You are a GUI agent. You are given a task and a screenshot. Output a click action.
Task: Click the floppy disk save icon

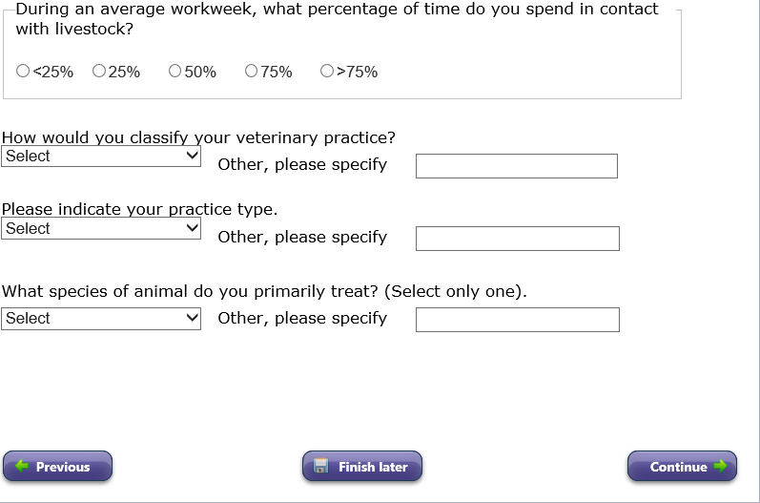[x=321, y=467]
